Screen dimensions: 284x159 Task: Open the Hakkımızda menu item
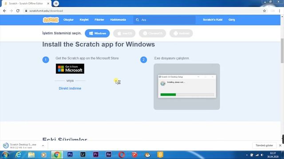coord(118,19)
